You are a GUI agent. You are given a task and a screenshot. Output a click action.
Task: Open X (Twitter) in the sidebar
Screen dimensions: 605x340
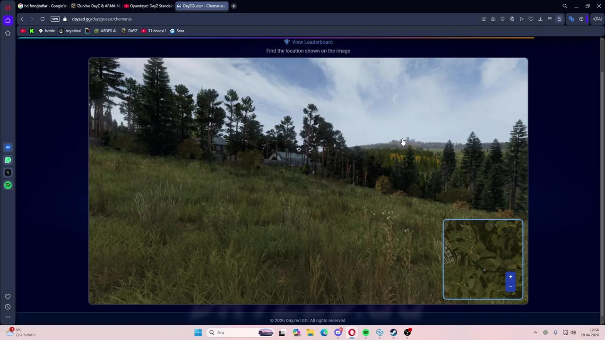[x=8, y=173]
